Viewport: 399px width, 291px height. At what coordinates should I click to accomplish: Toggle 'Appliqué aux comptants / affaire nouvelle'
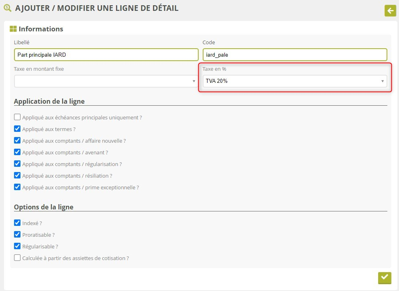(17, 141)
